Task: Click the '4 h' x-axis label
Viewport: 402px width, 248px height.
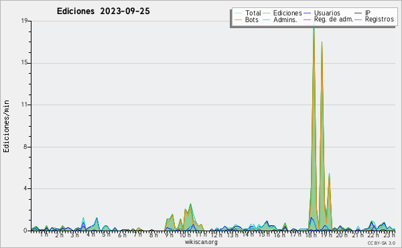Action: pos(90,235)
